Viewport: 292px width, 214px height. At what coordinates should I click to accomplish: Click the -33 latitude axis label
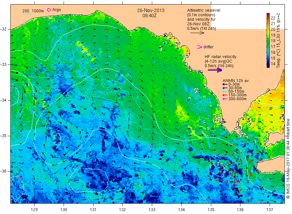pyautogui.click(x=4, y=65)
